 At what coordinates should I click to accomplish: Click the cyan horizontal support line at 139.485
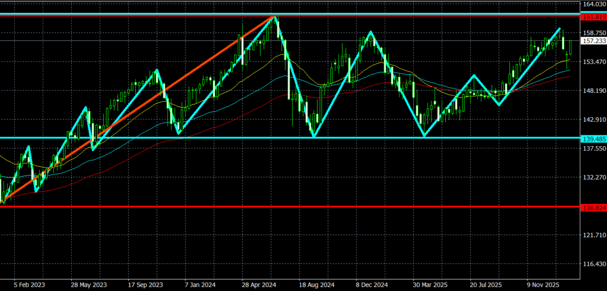coord(356,138)
